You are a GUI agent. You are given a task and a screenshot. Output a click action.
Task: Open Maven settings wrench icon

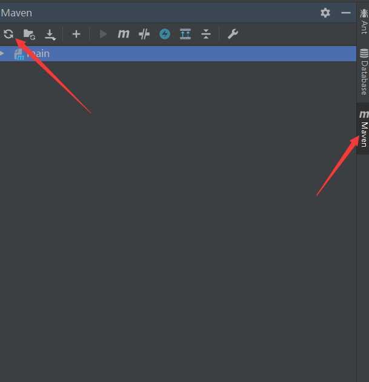[x=233, y=34]
